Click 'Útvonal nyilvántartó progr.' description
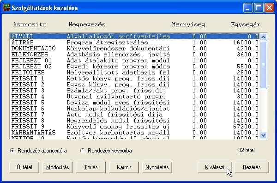277x183 pixels. (116, 97)
